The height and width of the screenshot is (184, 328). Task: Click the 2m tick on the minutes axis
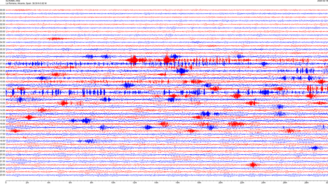click(x=27, y=183)
